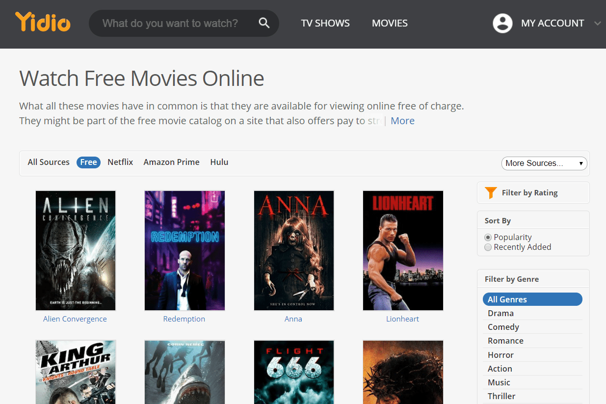The width and height of the screenshot is (606, 404).
Task: Filter by Netflix source
Action: (120, 162)
